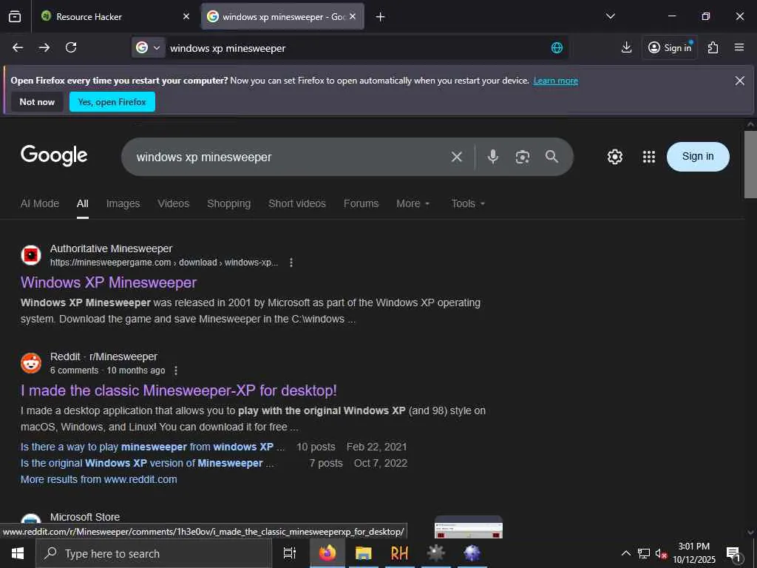
Task: Open the muted volume tray icon
Action: coord(661,553)
